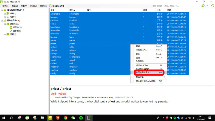
Task: Open the 帮助(H) menu
Action: (43, 6)
